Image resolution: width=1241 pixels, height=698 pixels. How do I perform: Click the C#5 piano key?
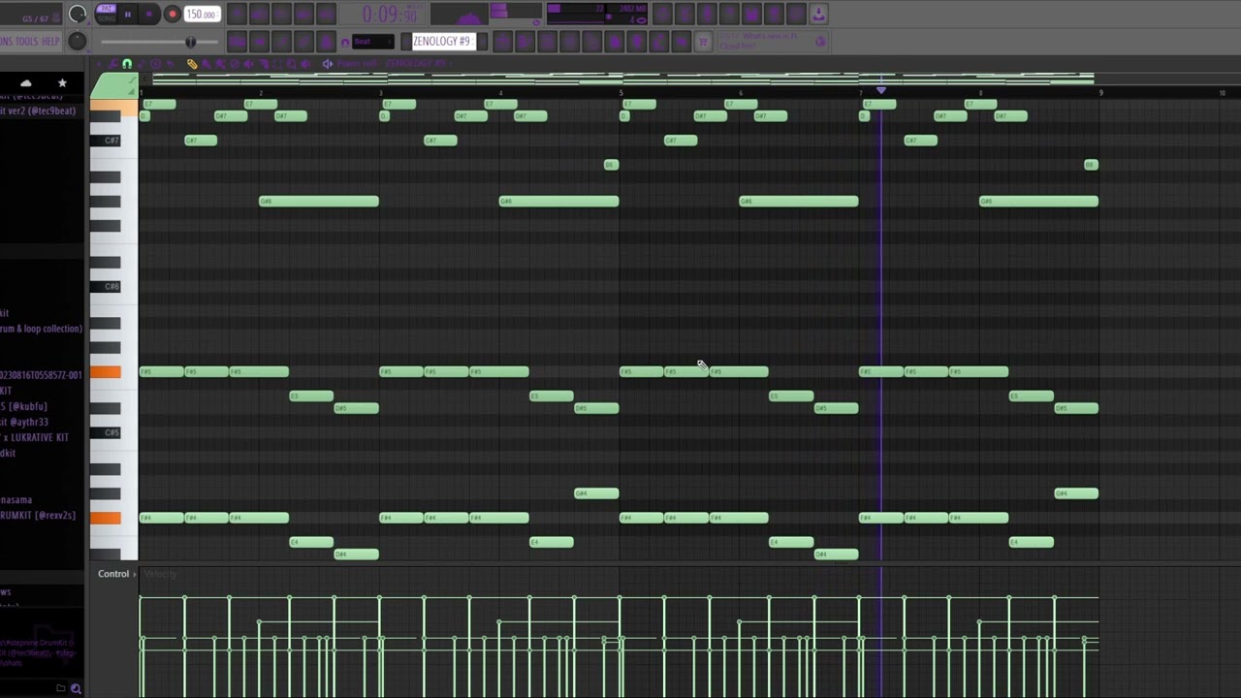(107, 432)
